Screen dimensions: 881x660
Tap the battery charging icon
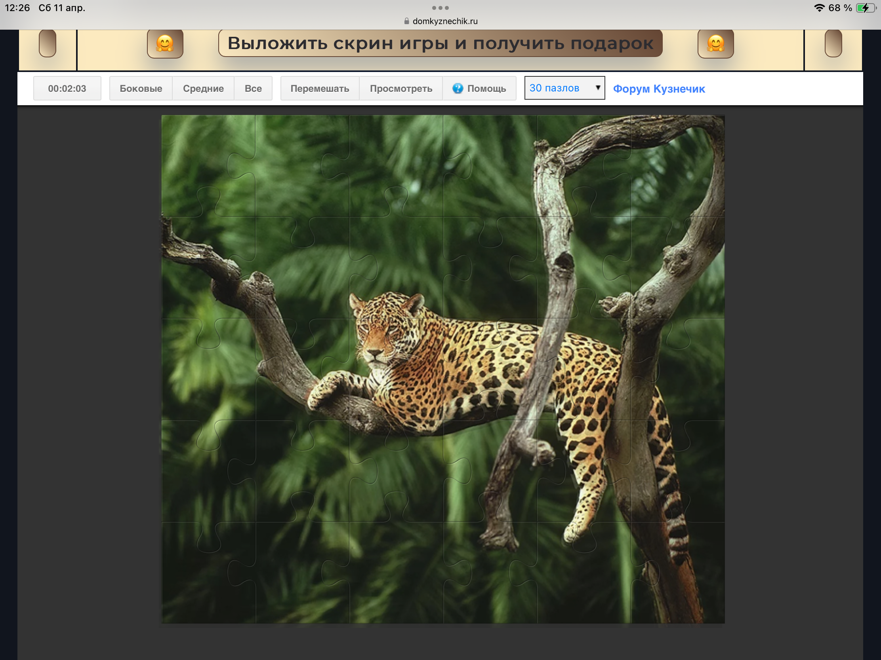(x=865, y=8)
